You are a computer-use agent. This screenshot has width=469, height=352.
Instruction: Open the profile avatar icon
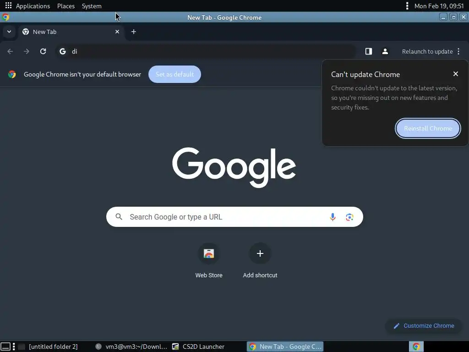point(385,51)
